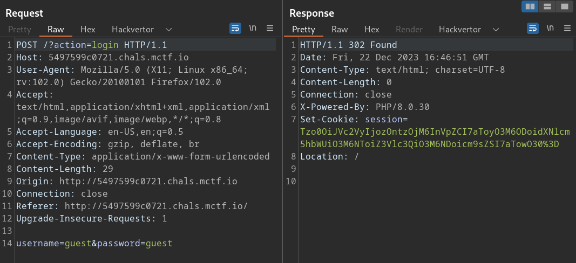Select the Response Render tab
Screen dimensions: 576x263
pos(409,29)
